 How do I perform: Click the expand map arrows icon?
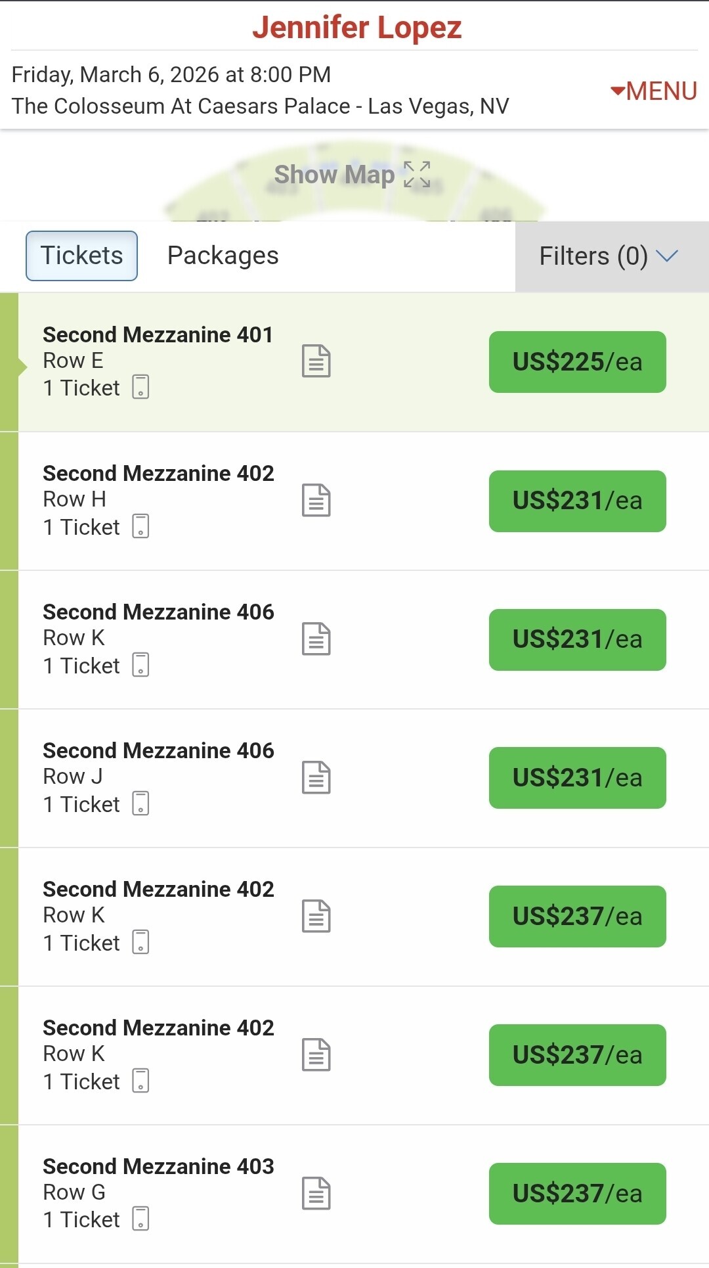point(417,175)
